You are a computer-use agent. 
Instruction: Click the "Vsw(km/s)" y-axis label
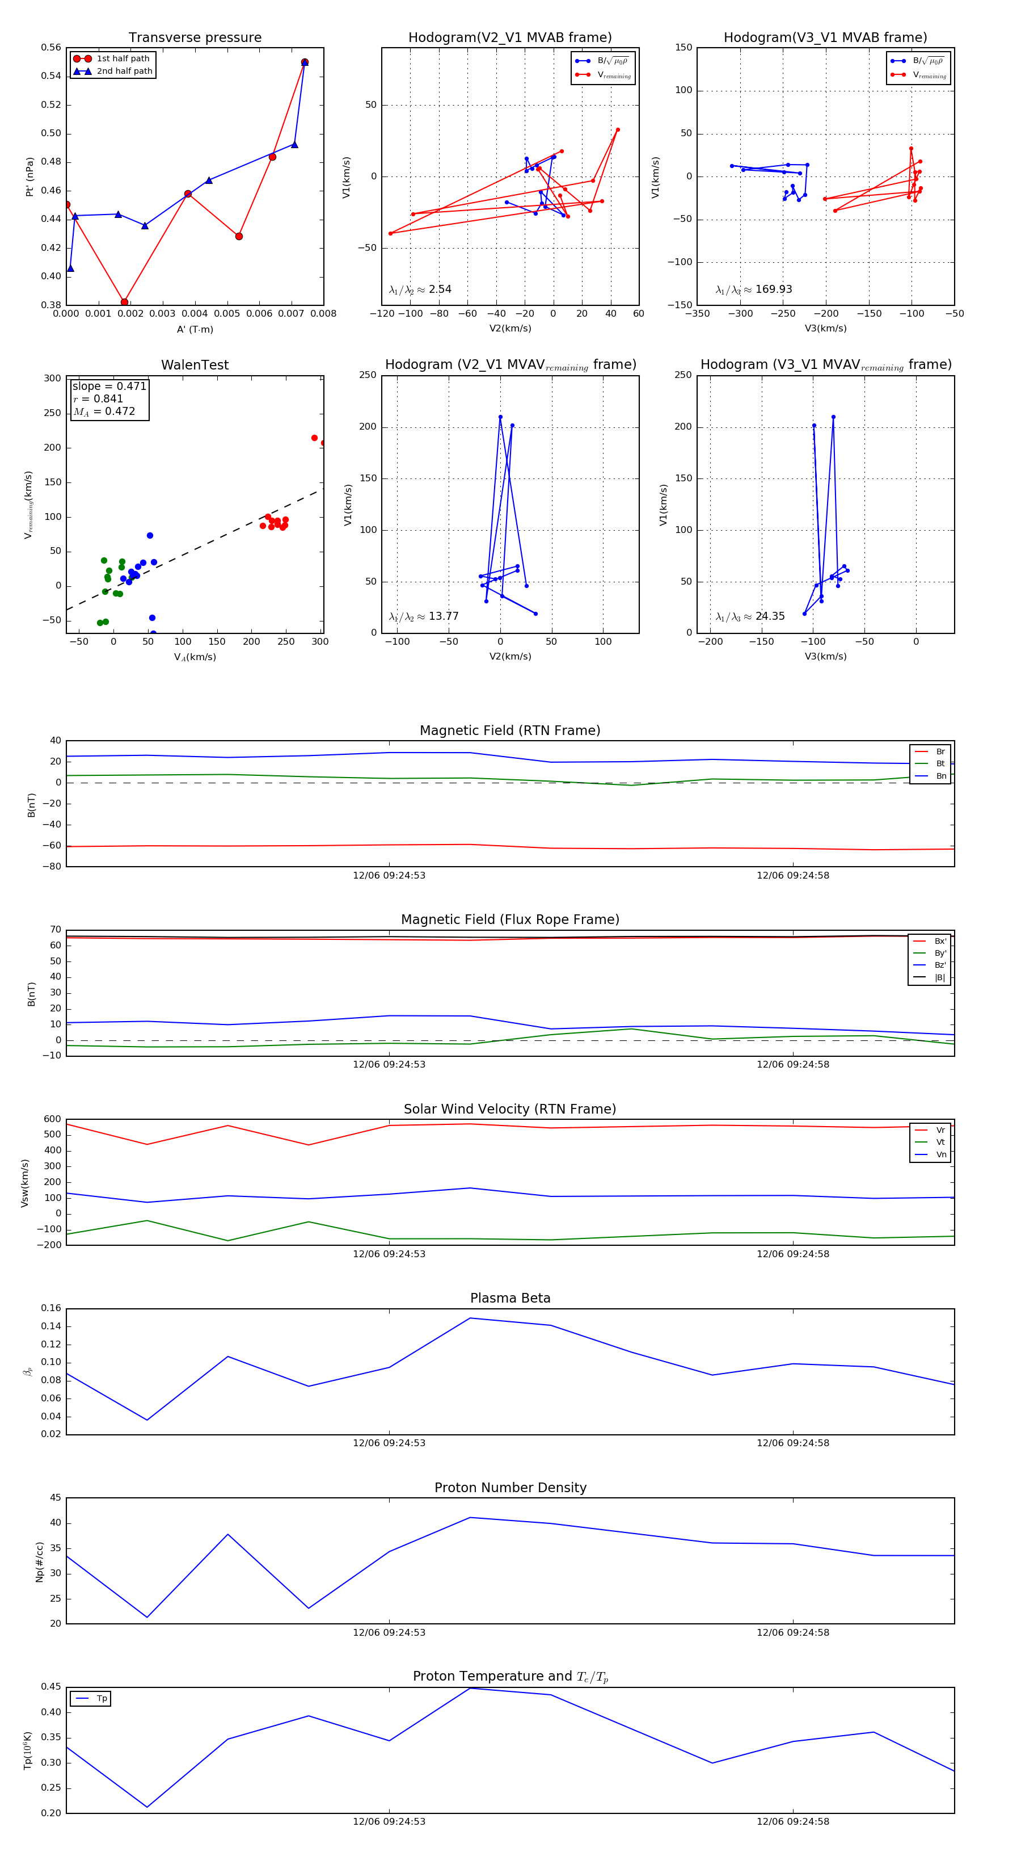coord(25,1183)
